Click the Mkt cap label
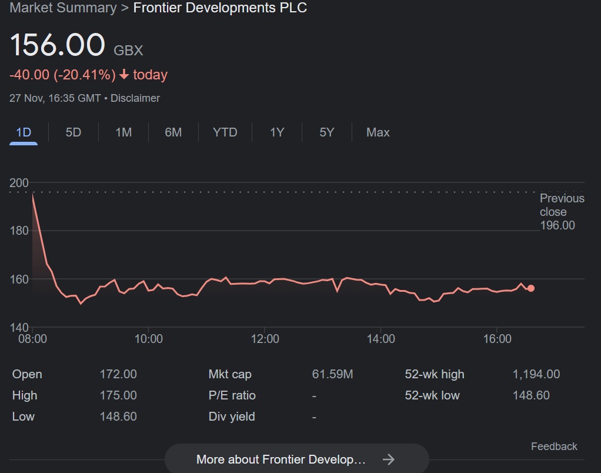The height and width of the screenshot is (473, 601). [230, 374]
